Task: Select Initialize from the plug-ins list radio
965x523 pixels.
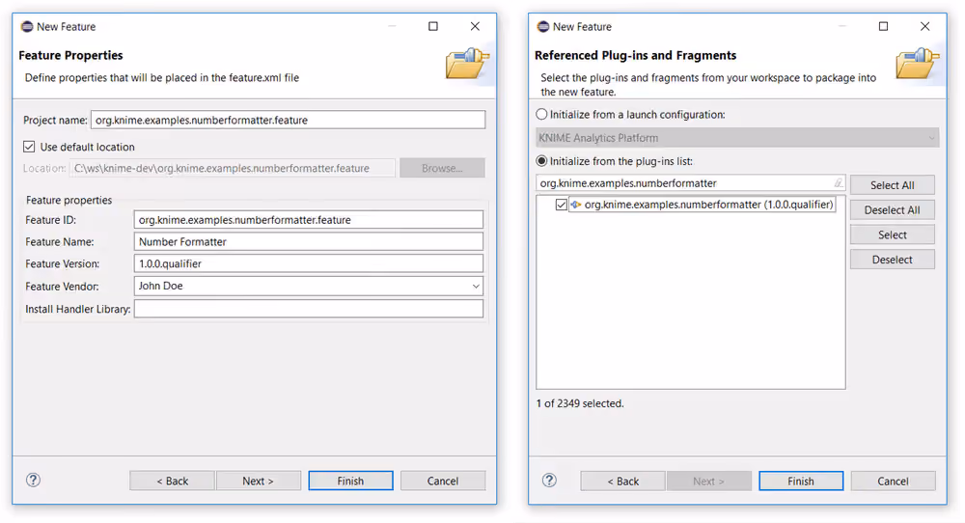Action: tap(541, 160)
